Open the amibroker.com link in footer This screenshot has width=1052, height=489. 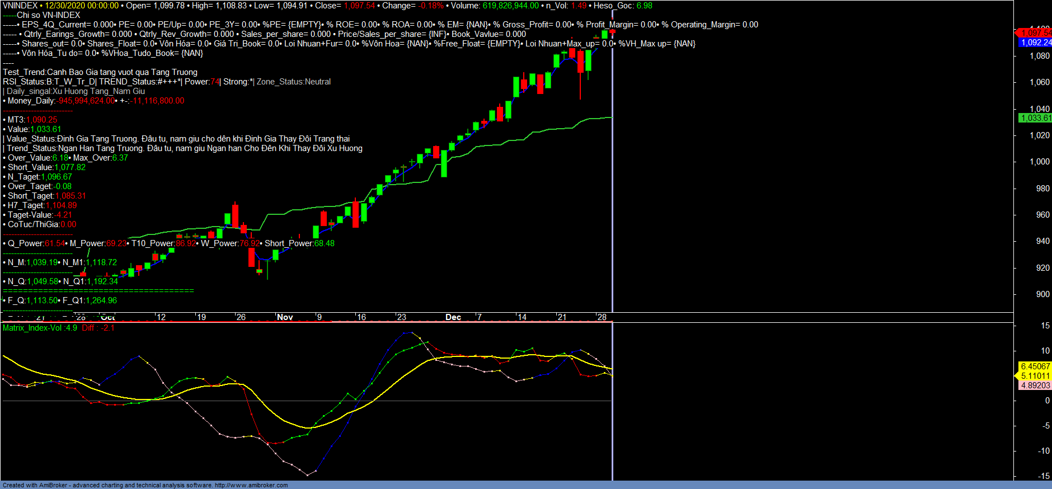click(x=251, y=485)
